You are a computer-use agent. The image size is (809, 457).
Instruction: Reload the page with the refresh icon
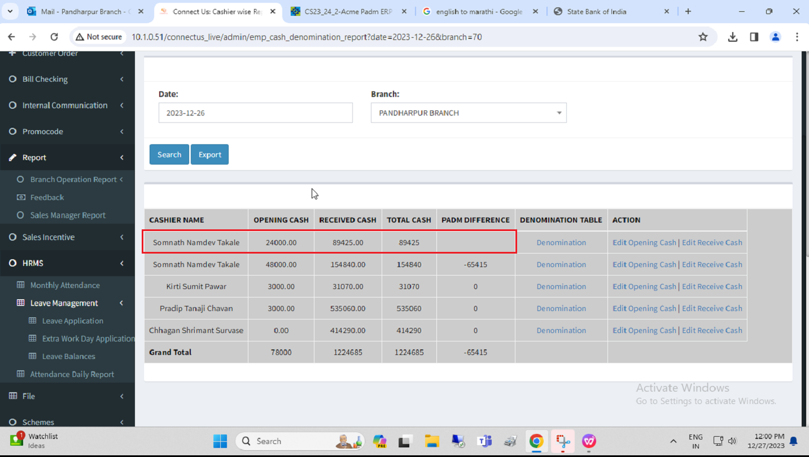pyautogui.click(x=54, y=37)
